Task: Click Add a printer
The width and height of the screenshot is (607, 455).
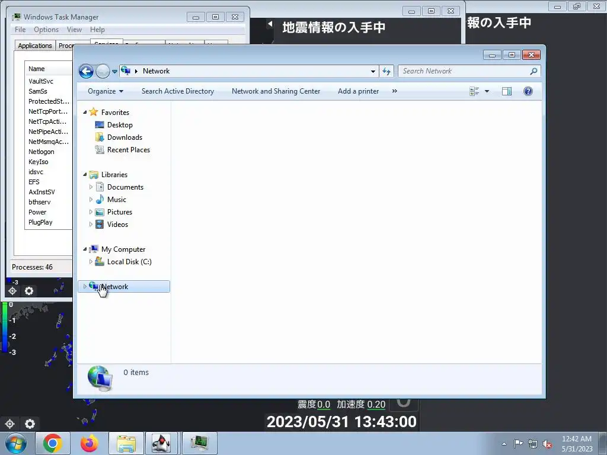Action: 358,91
